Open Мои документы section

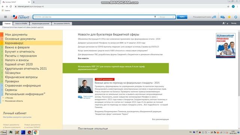[x=16, y=34]
